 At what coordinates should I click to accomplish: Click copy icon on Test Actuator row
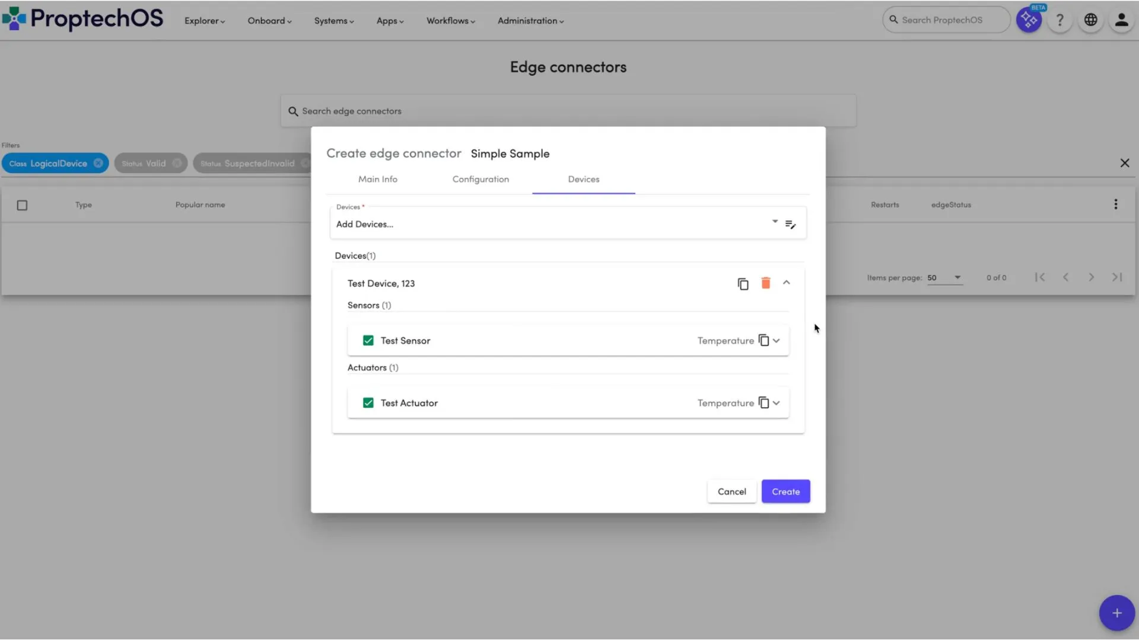763,402
